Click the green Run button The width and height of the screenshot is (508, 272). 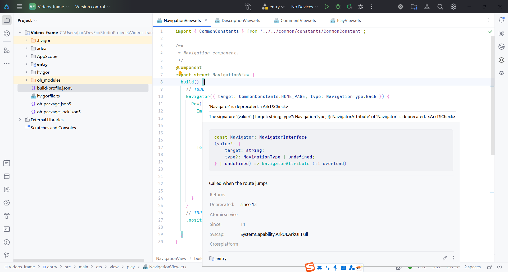click(x=327, y=7)
